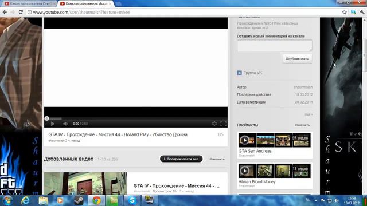Click the Chrome taskbar icon

96,200
